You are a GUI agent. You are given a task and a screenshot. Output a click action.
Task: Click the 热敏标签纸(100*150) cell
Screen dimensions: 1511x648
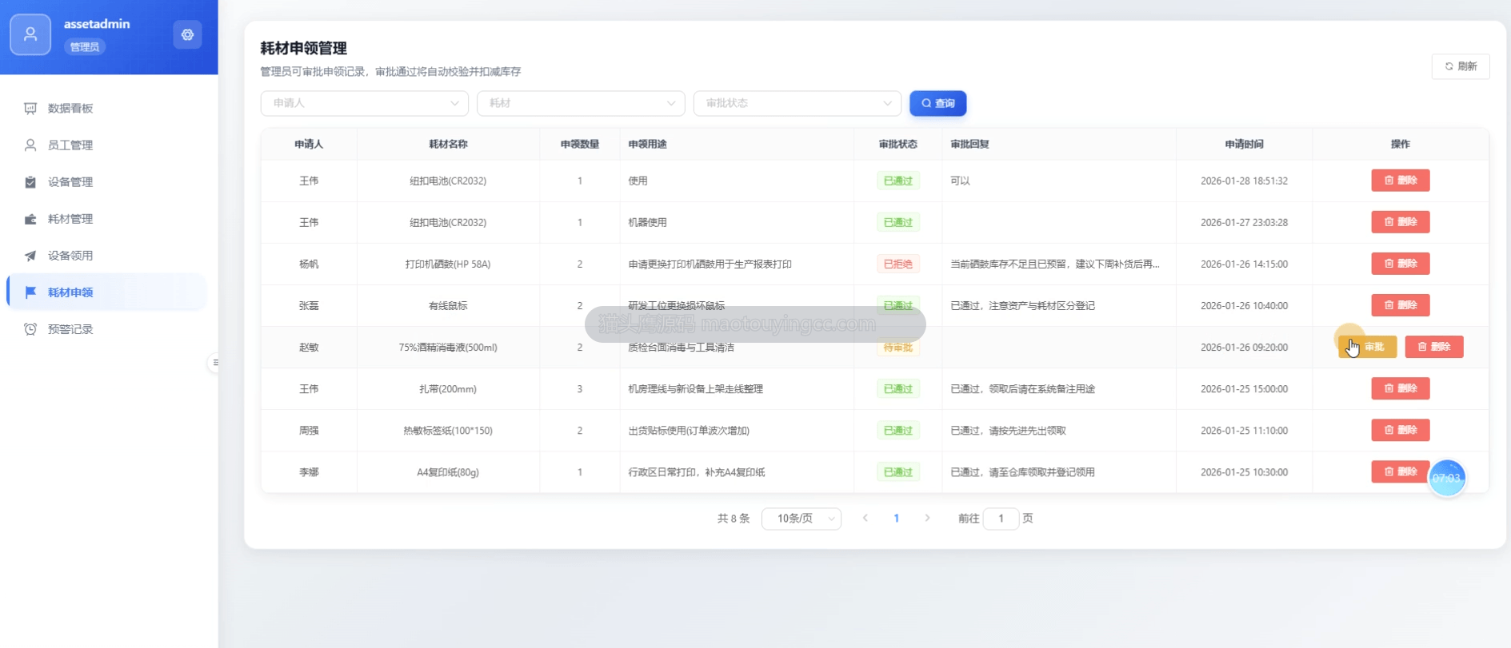tap(448, 431)
